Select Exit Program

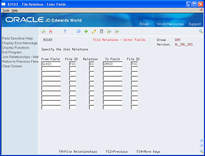[x=12, y=52]
